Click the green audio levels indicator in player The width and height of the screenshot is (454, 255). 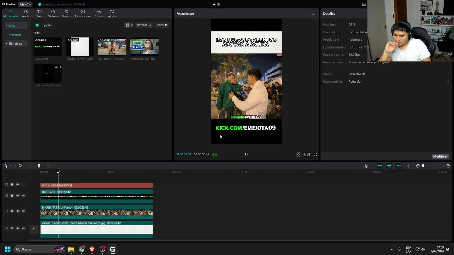click(x=215, y=154)
